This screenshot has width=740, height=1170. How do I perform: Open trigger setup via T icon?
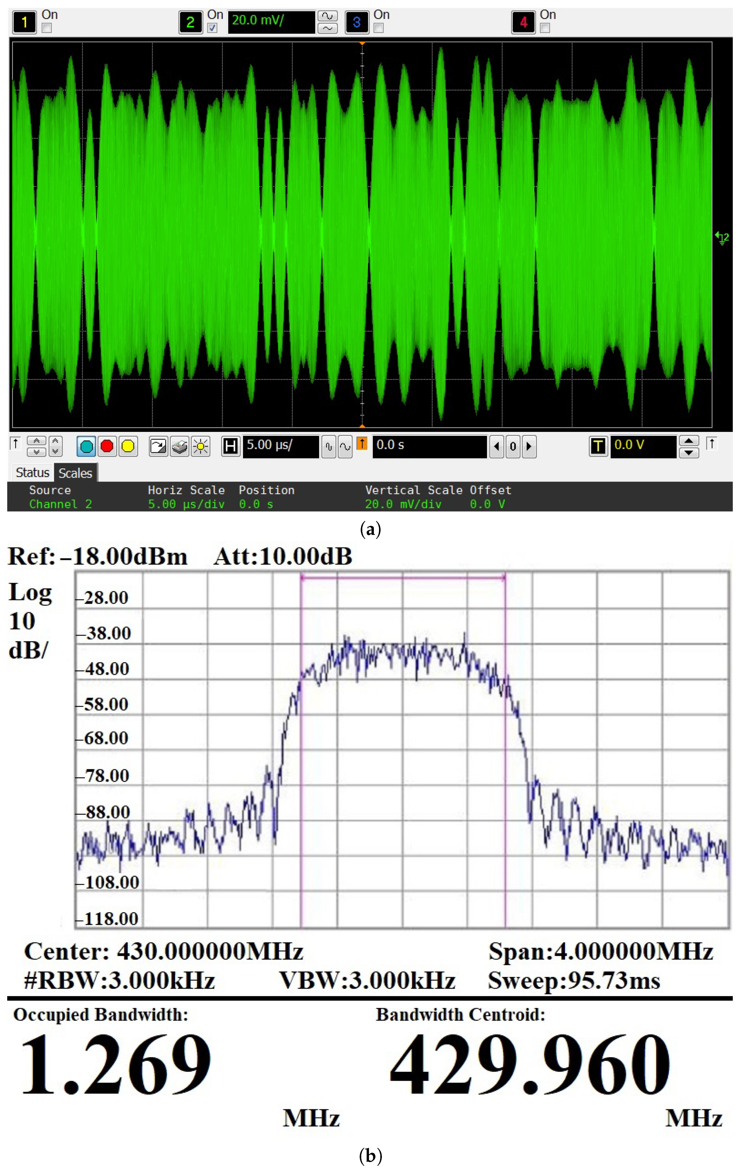click(598, 446)
